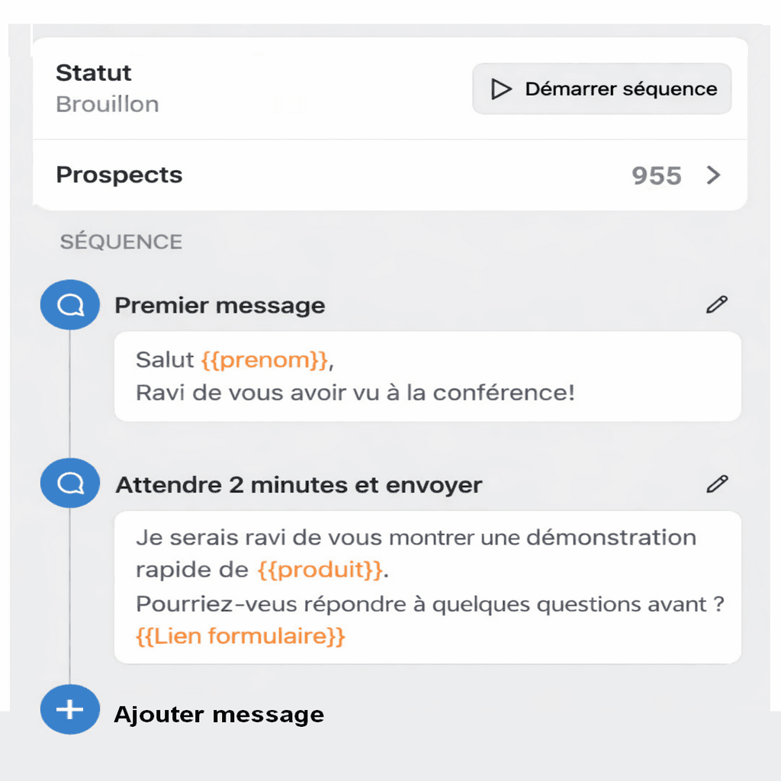Viewport: 781px width, 781px height.
Task: Toggle the Brouillon status under Statut
Action: [107, 104]
